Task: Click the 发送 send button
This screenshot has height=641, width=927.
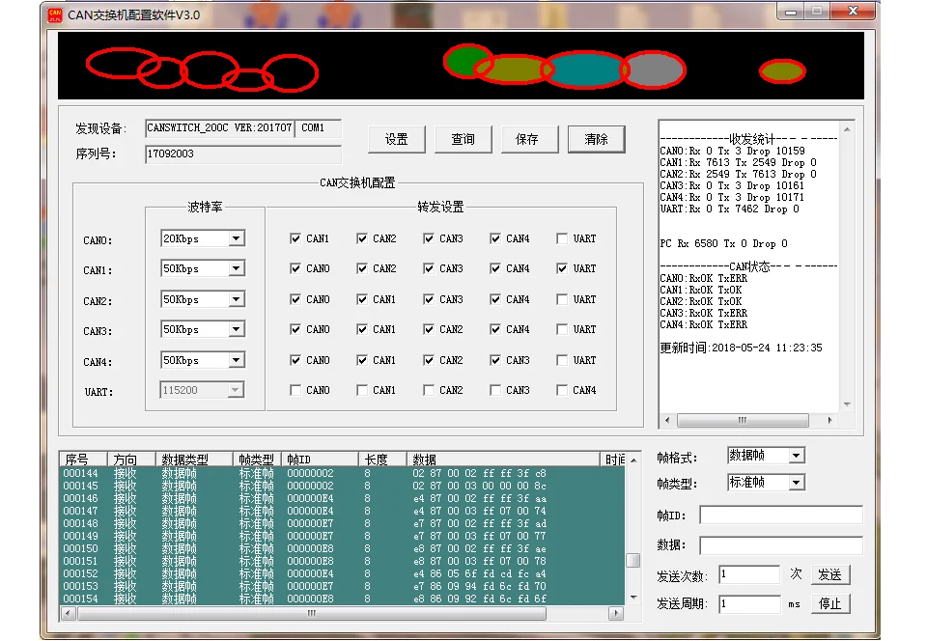Action: tap(829, 574)
